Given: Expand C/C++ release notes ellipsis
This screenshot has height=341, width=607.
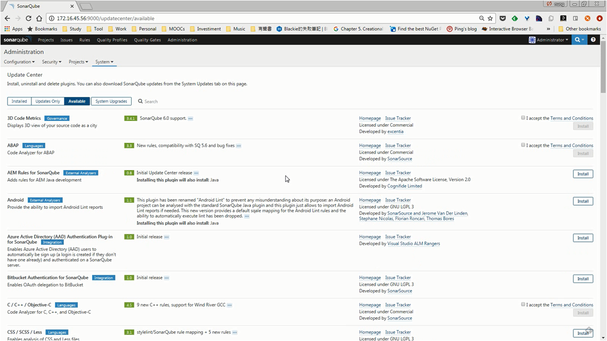Looking at the screenshot, I should coord(230,305).
